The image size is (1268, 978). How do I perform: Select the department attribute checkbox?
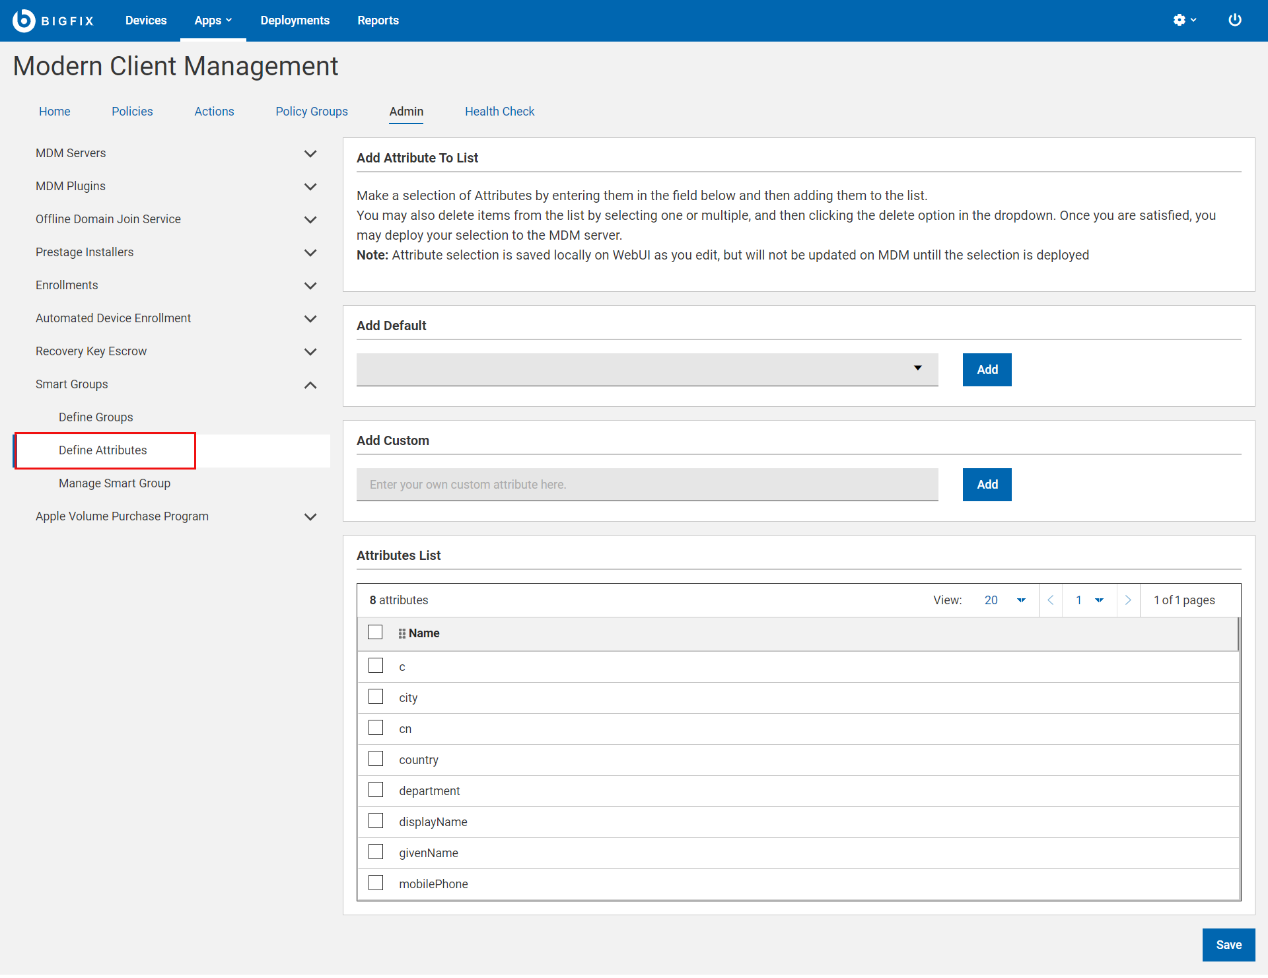tap(376, 790)
